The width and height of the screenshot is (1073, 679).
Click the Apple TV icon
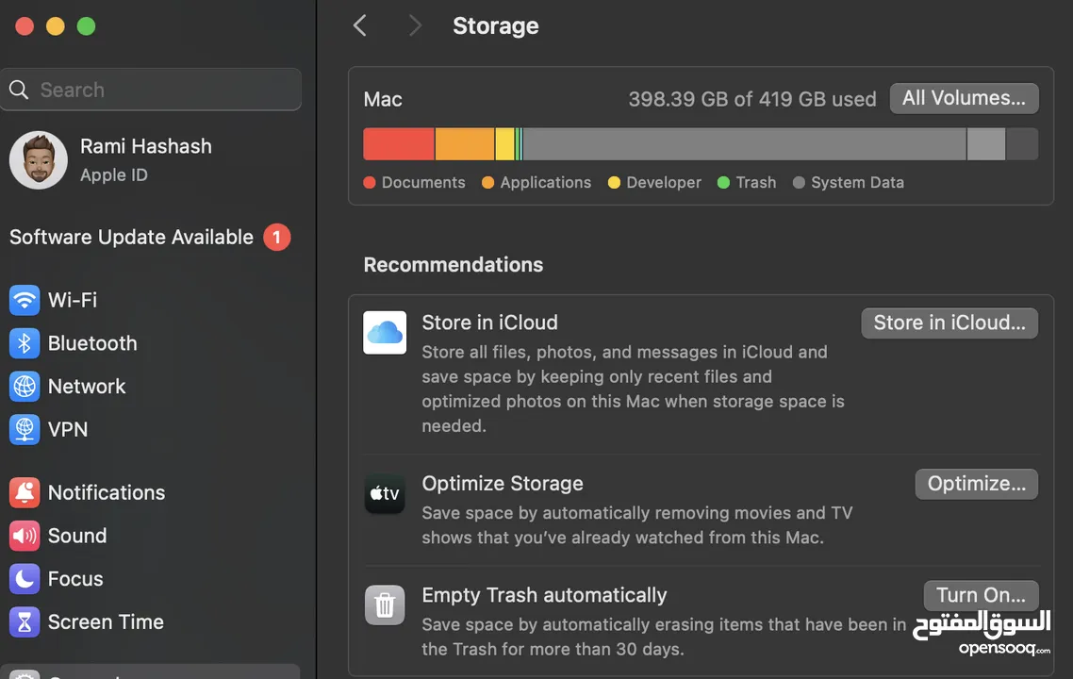point(385,493)
